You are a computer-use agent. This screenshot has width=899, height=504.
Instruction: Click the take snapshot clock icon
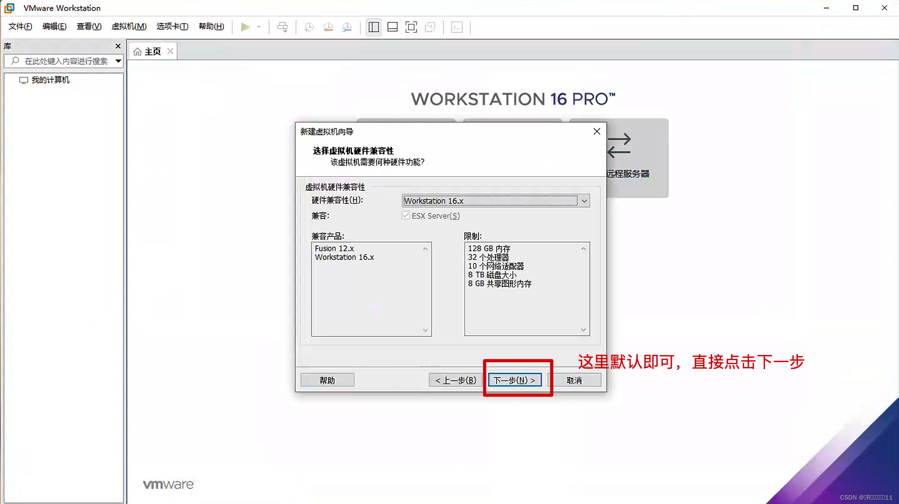click(x=309, y=27)
